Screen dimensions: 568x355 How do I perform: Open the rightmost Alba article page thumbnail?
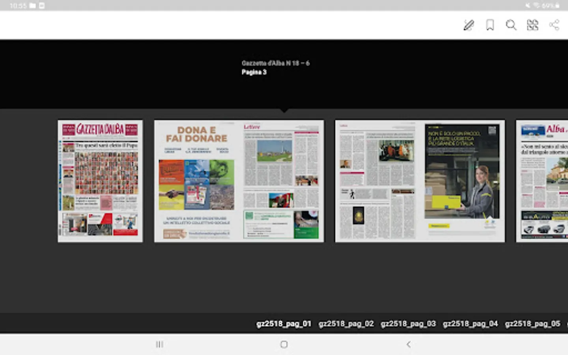coord(542,181)
